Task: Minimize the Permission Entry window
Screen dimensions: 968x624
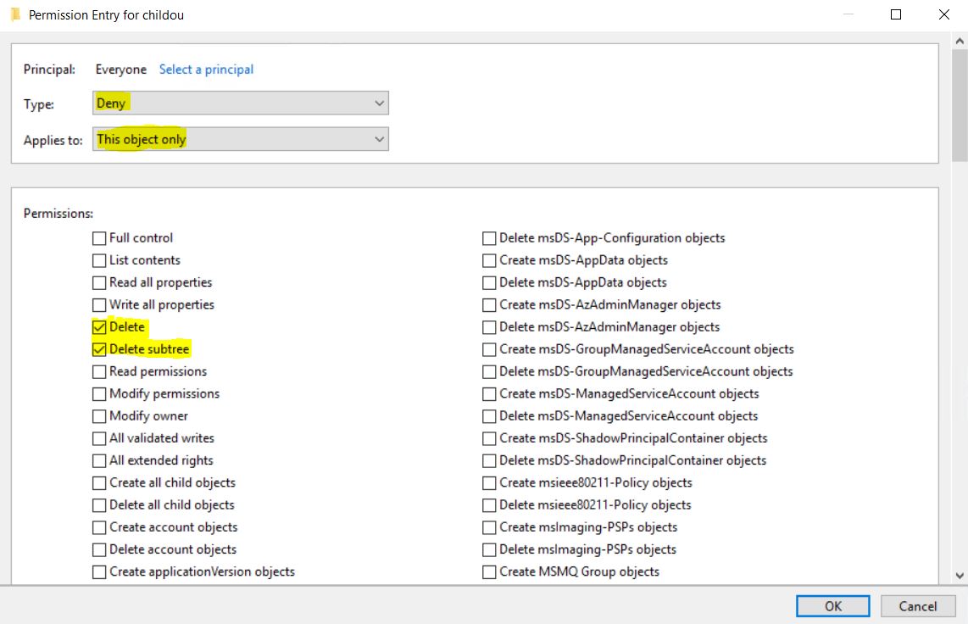Action: tap(848, 14)
